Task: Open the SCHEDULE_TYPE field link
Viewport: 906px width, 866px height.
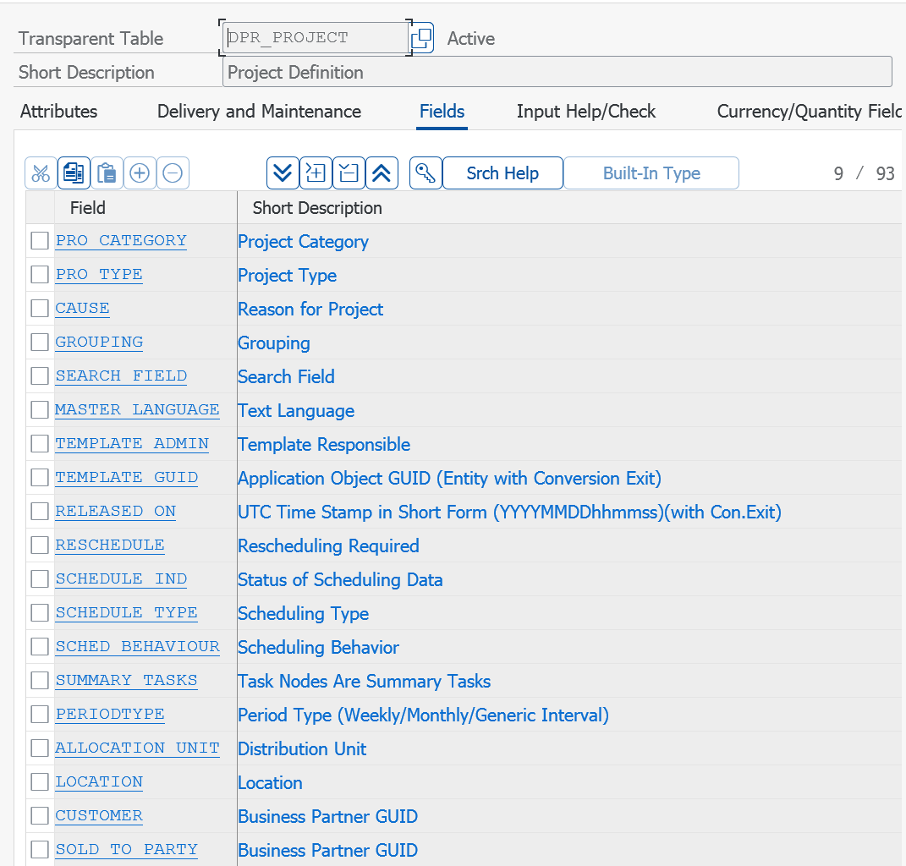Action: pos(127,612)
